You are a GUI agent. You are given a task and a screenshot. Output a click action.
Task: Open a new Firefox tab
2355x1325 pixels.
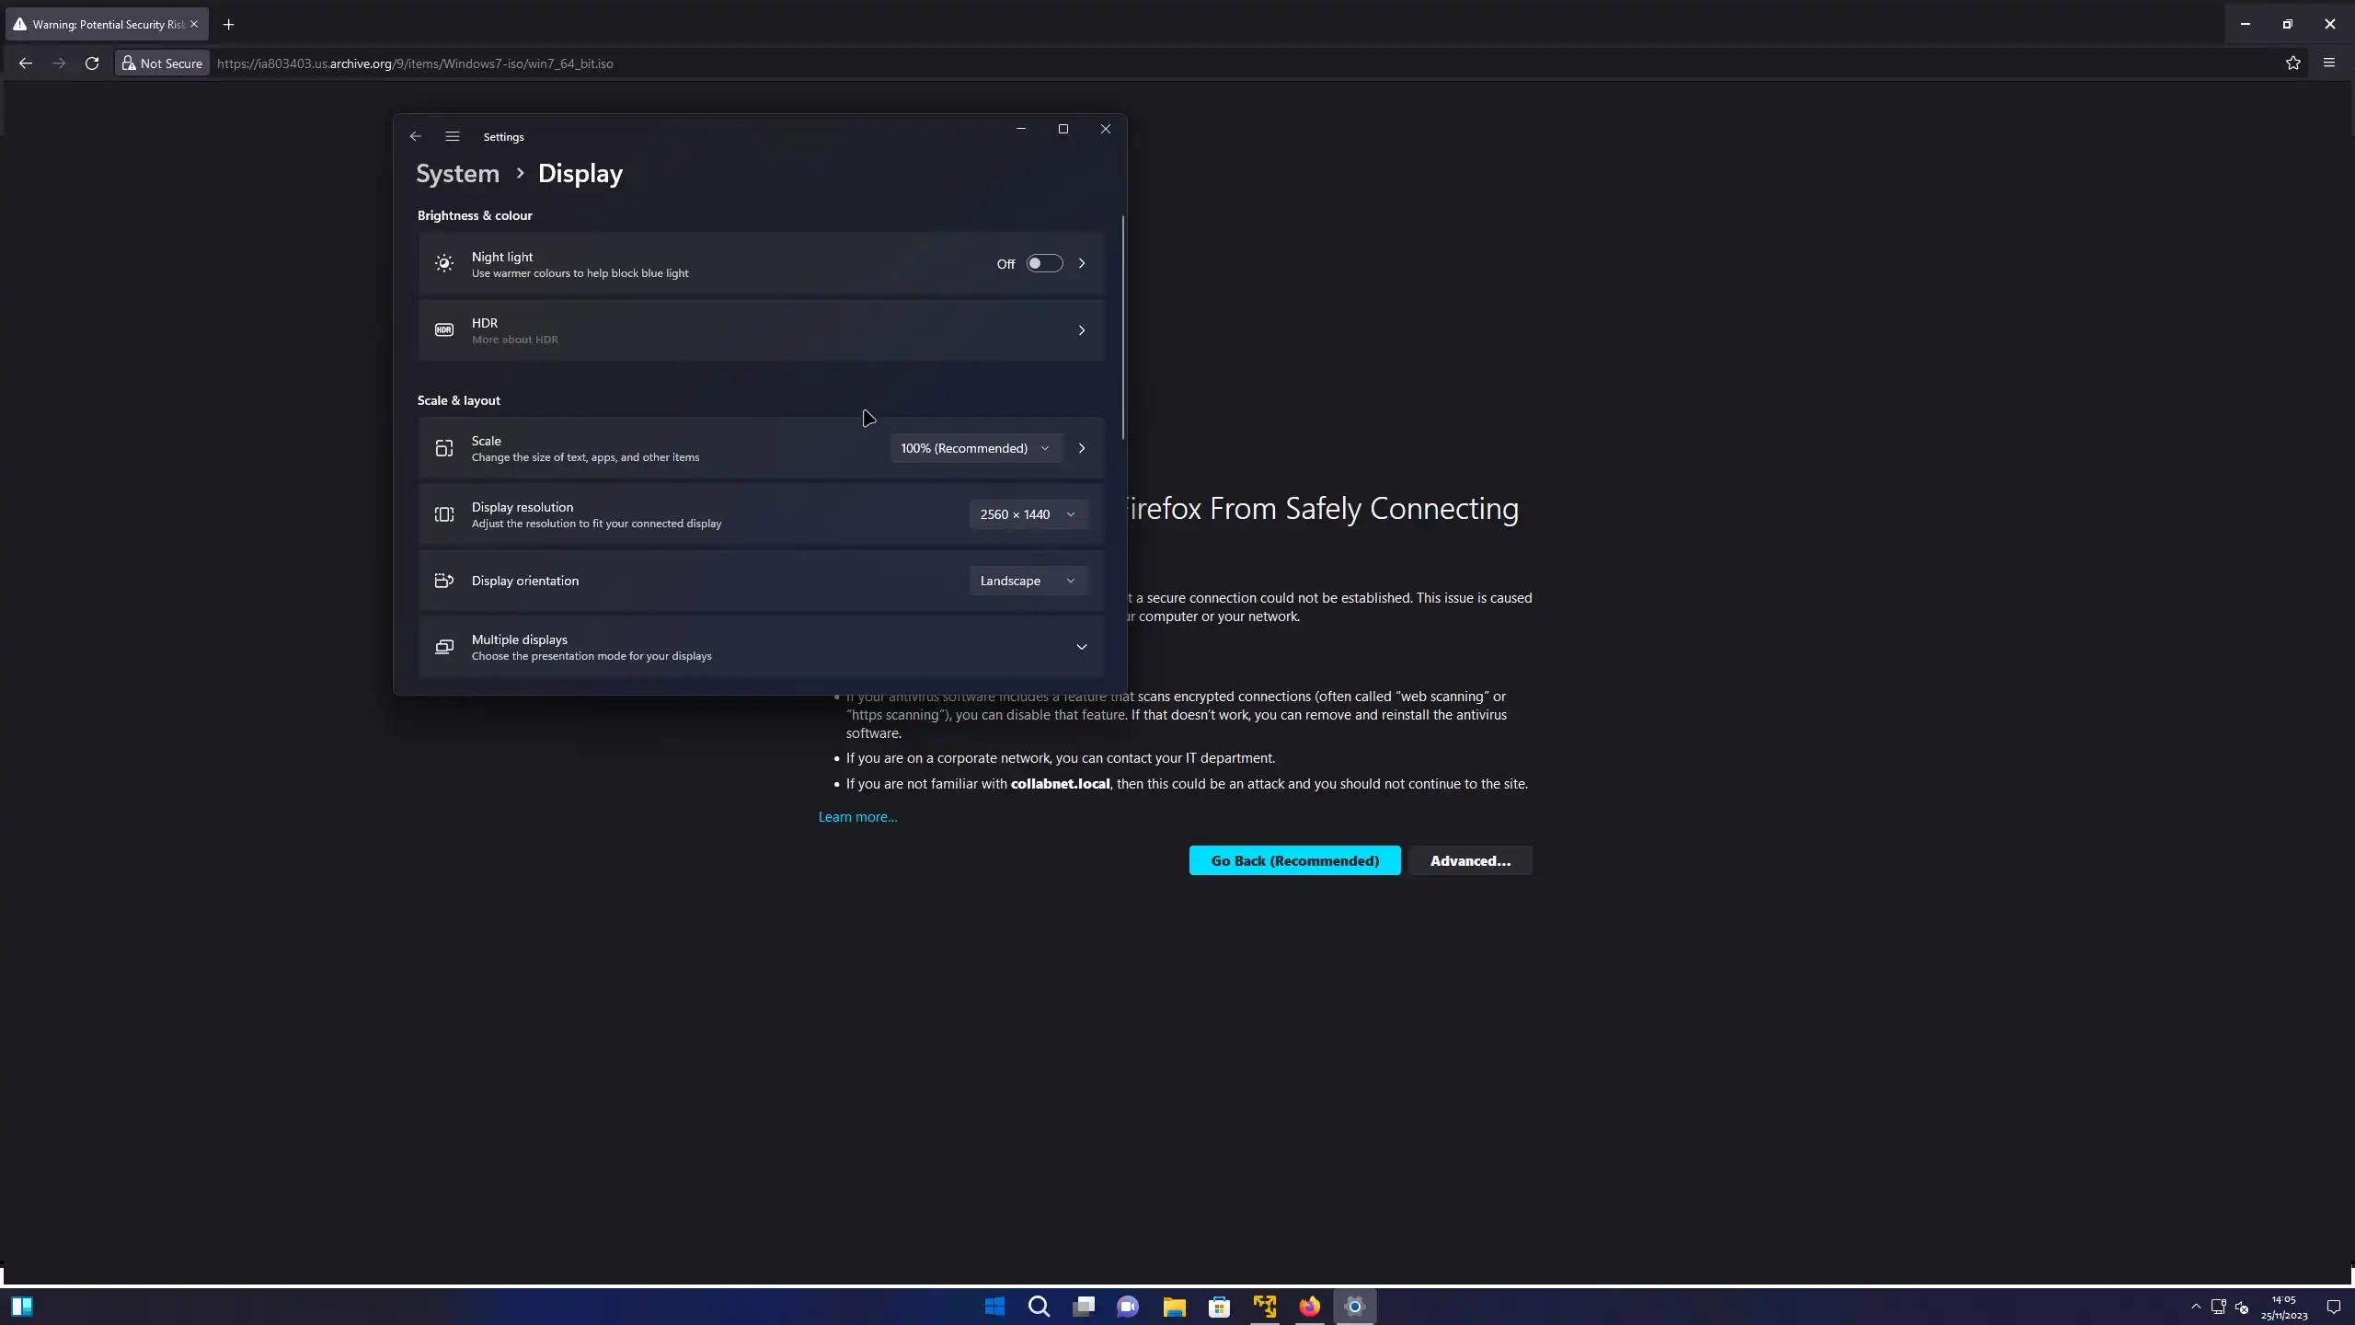pyautogui.click(x=229, y=25)
